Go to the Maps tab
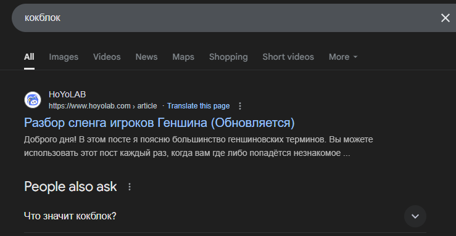 tap(183, 57)
